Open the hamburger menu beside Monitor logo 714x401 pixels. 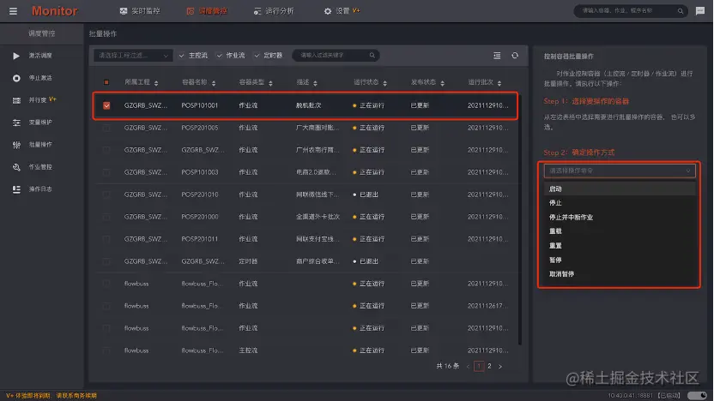(x=13, y=11)
